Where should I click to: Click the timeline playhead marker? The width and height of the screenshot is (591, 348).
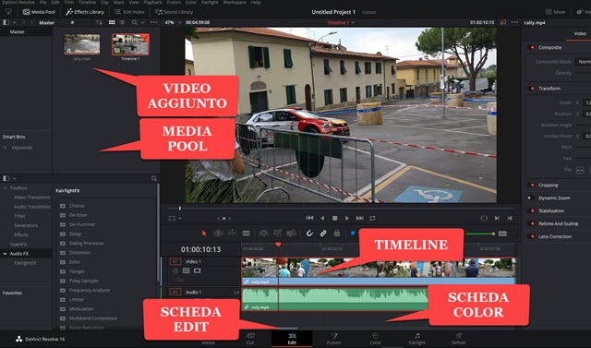(x=278, y=245)
